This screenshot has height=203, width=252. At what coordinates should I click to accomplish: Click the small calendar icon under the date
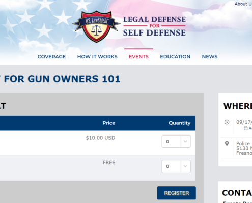245,128
